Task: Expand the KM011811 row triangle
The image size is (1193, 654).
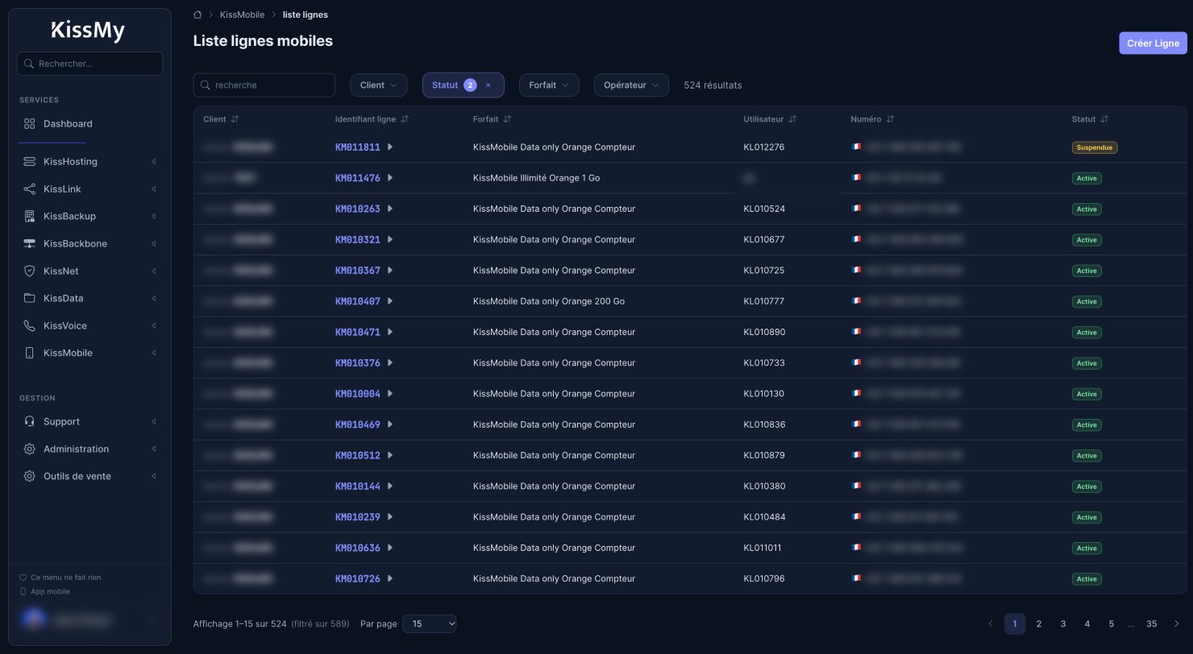Action: pos(390,147)
